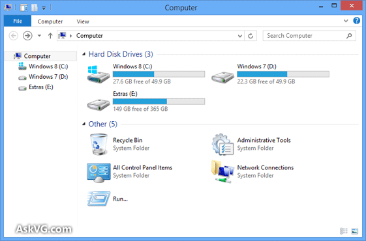Click '22.3 GB free of 49.9 GB' text
The image size is (366, 241).
pyautogui.click(x=266, y=81)
